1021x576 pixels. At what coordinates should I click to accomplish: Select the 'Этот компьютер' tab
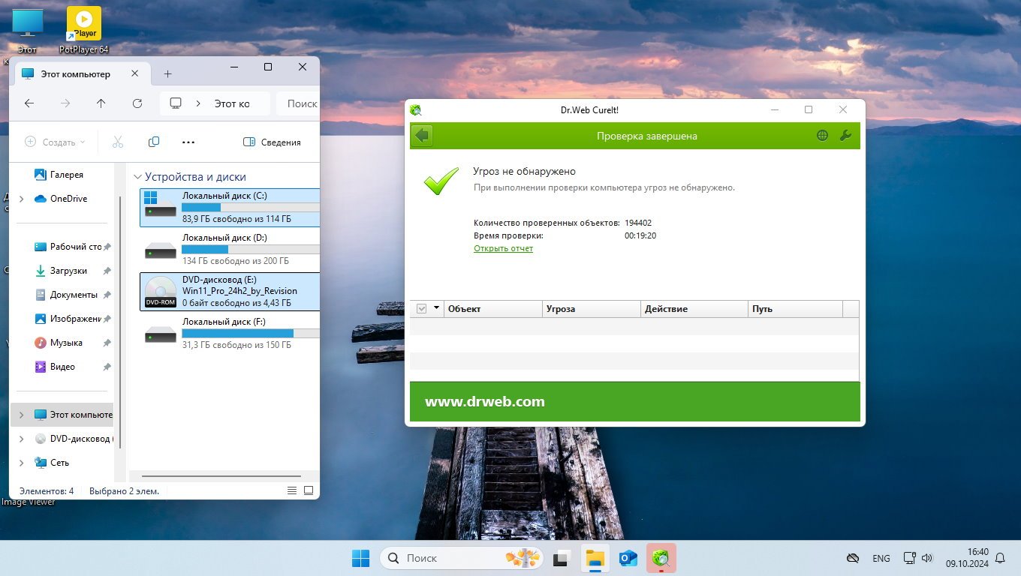(x=75, y=74)
